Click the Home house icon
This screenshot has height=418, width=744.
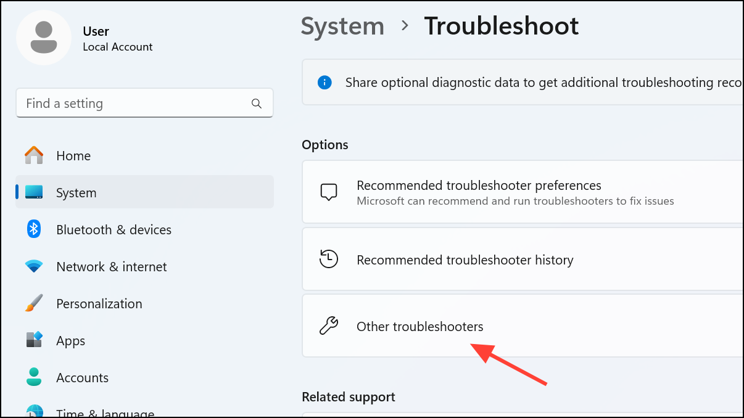pyautogui.click(x=33, y=155)
